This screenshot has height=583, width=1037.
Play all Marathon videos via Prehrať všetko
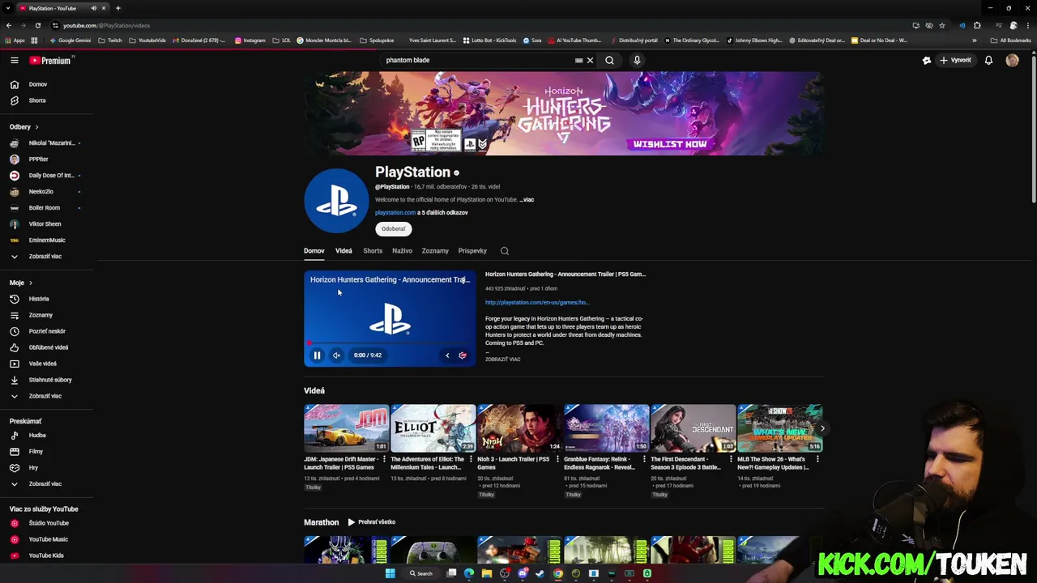tap(371, 522)
